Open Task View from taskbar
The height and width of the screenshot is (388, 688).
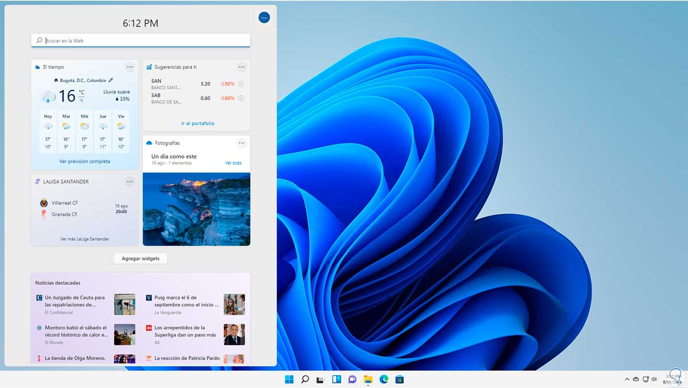tap(320, 379)
